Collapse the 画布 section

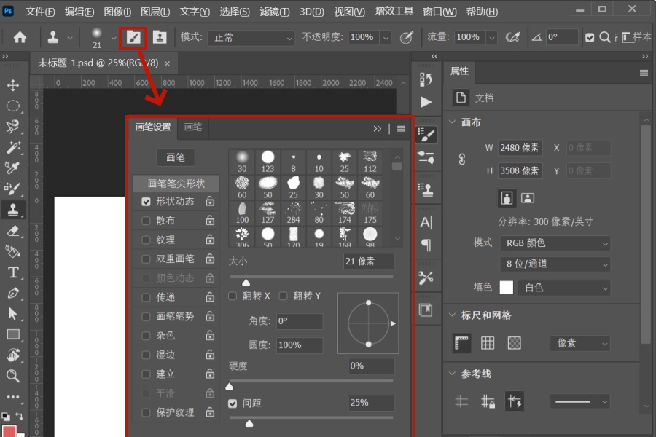[452, 122]
